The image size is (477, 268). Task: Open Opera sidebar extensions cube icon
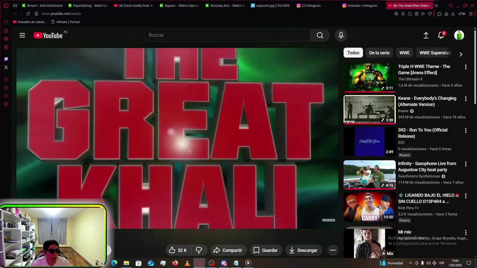(6, 96)
